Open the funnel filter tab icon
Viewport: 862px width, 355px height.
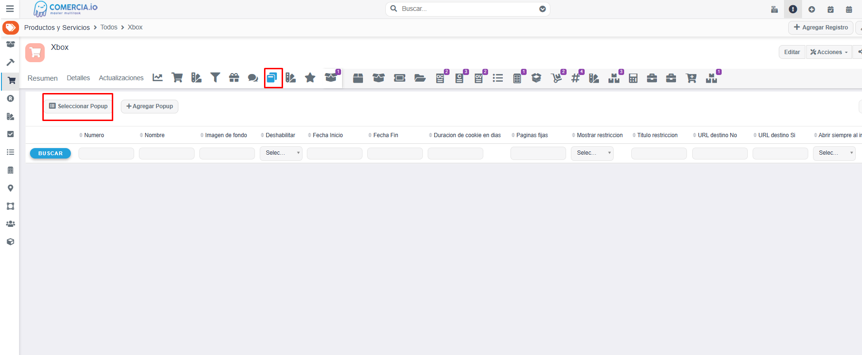[x=215, y=78]
